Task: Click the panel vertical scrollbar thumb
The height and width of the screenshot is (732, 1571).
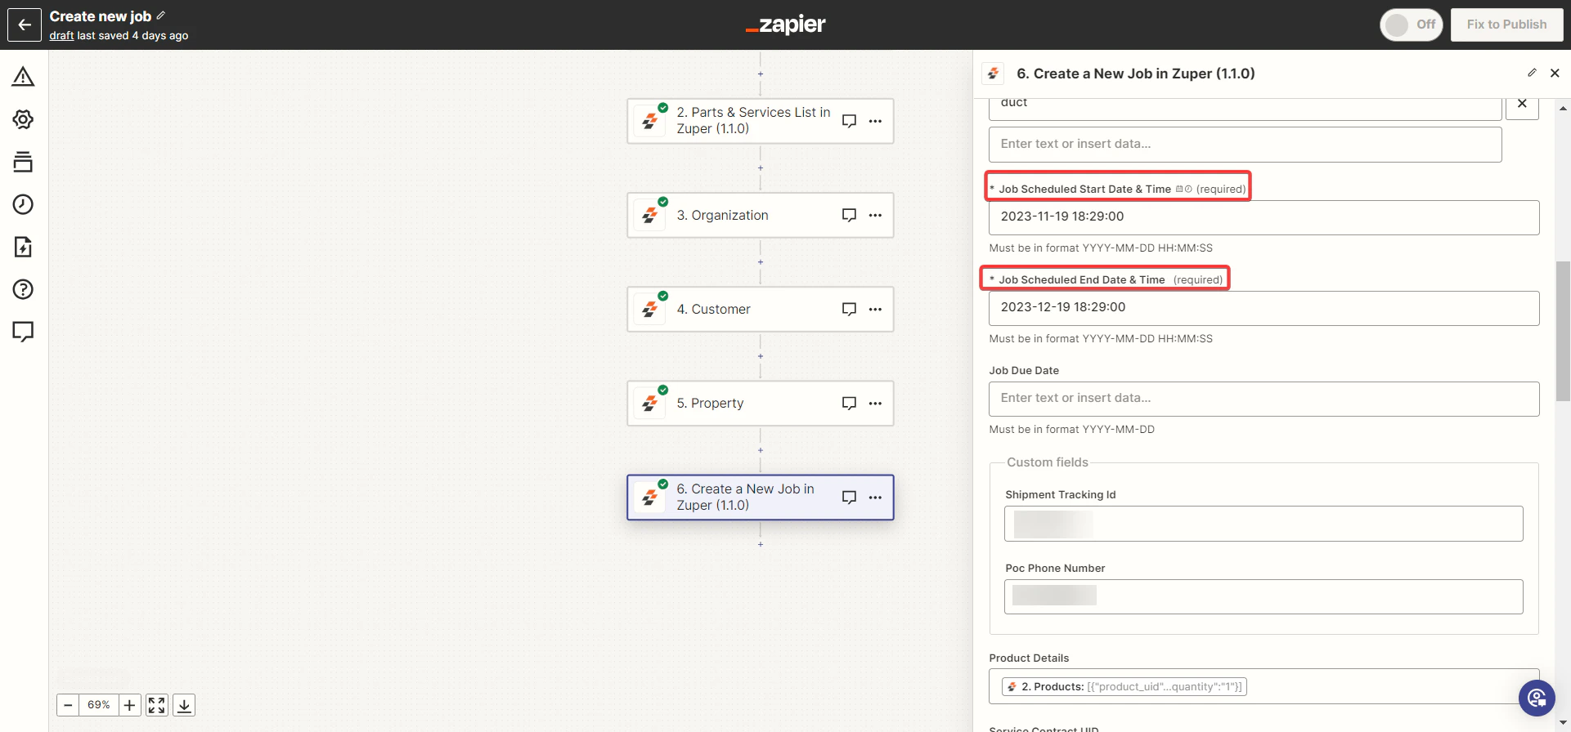Action: (x=1563, y=331)
